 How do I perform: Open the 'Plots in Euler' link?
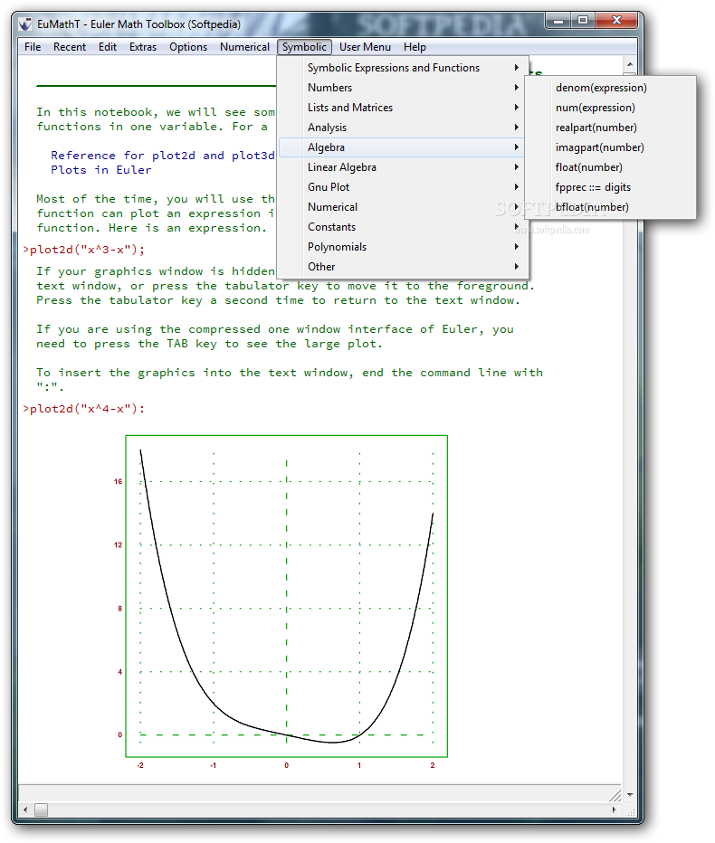click(101, 170)
